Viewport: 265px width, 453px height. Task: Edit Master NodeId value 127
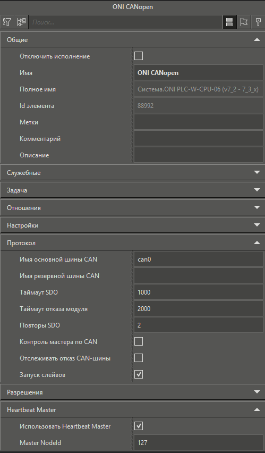pos(198,442)
